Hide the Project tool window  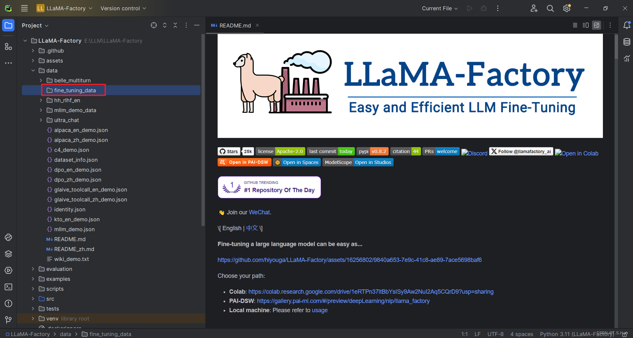click(197, 25)
